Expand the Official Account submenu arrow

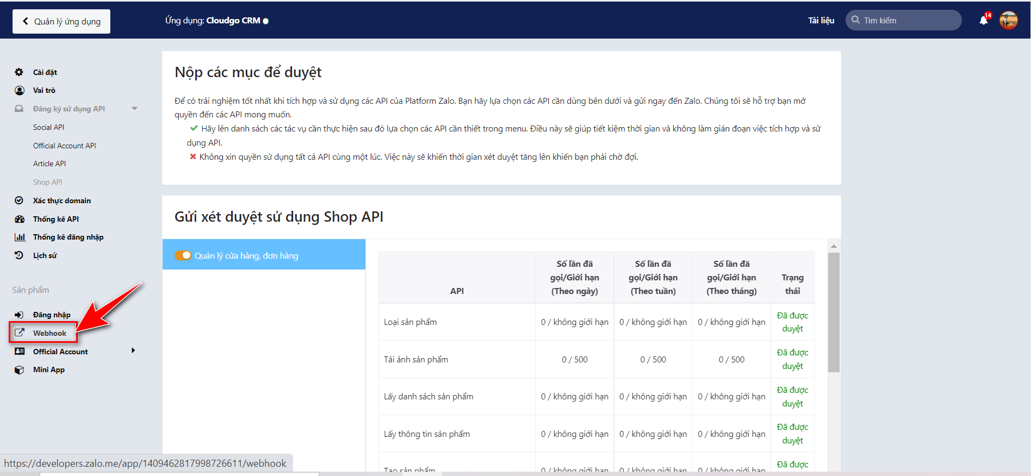133,351
